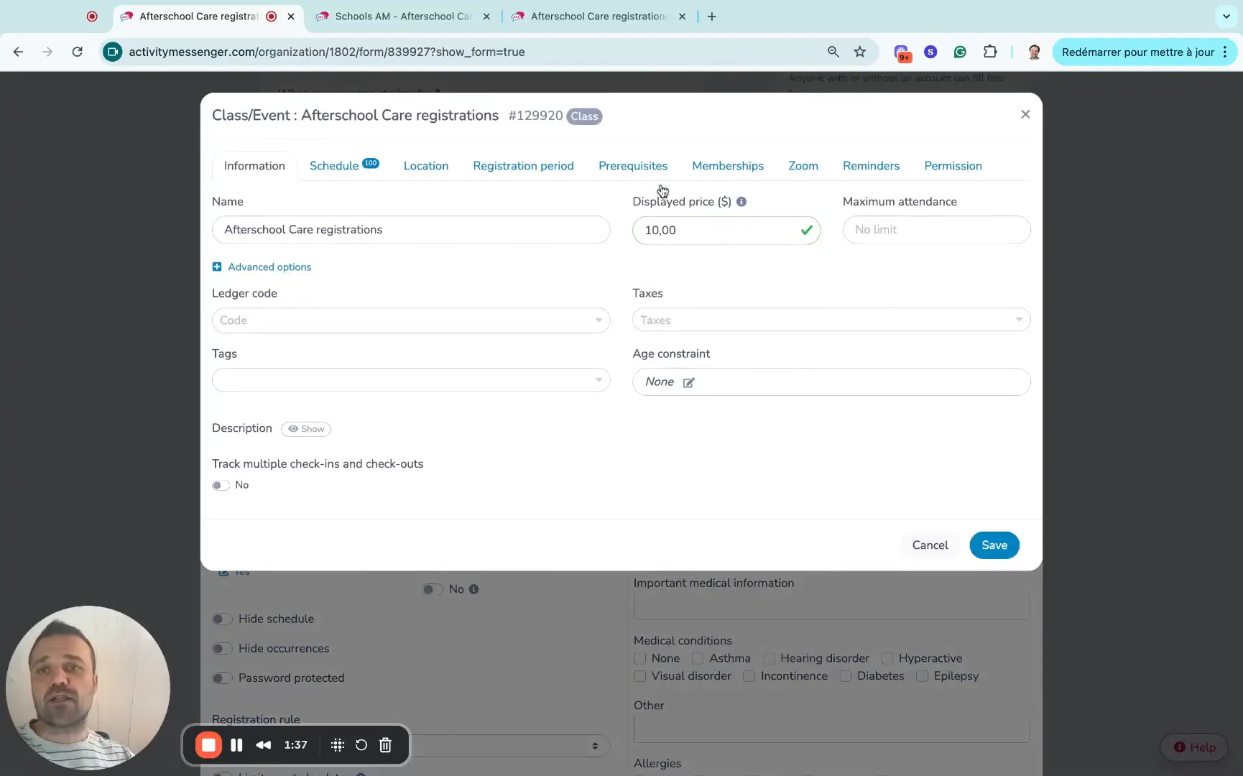Expand Advanced options section
The width and height of the screenshot is (1243, 776).
[x=262, y=267]
